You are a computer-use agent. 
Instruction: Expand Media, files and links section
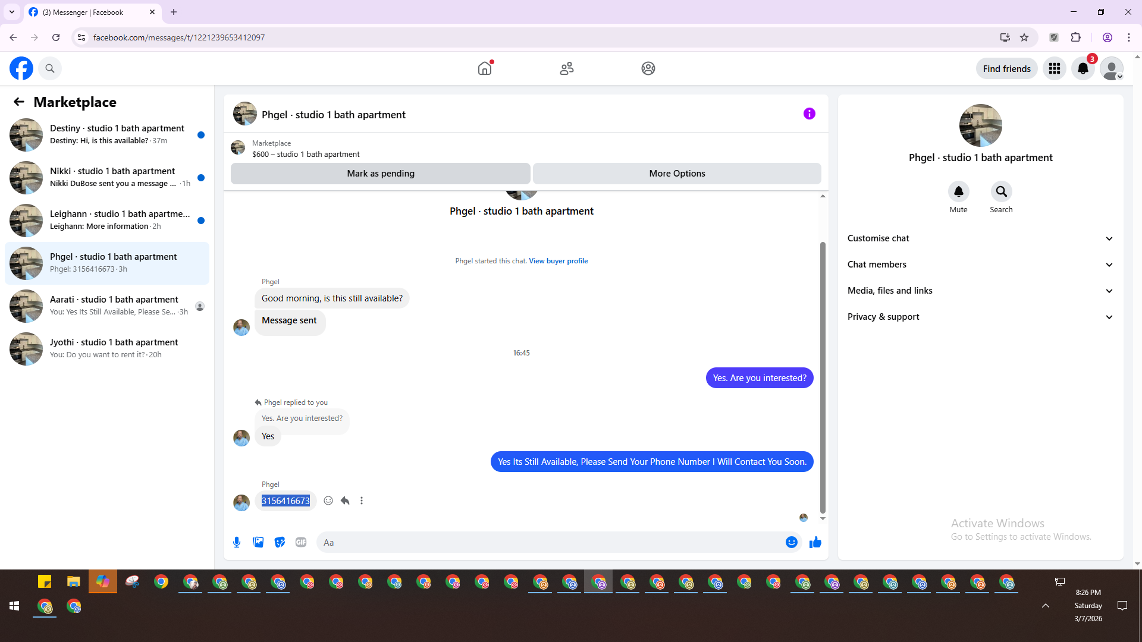click(981, 291)
